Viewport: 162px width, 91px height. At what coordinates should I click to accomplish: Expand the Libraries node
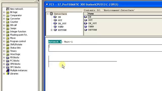[4, 74]
